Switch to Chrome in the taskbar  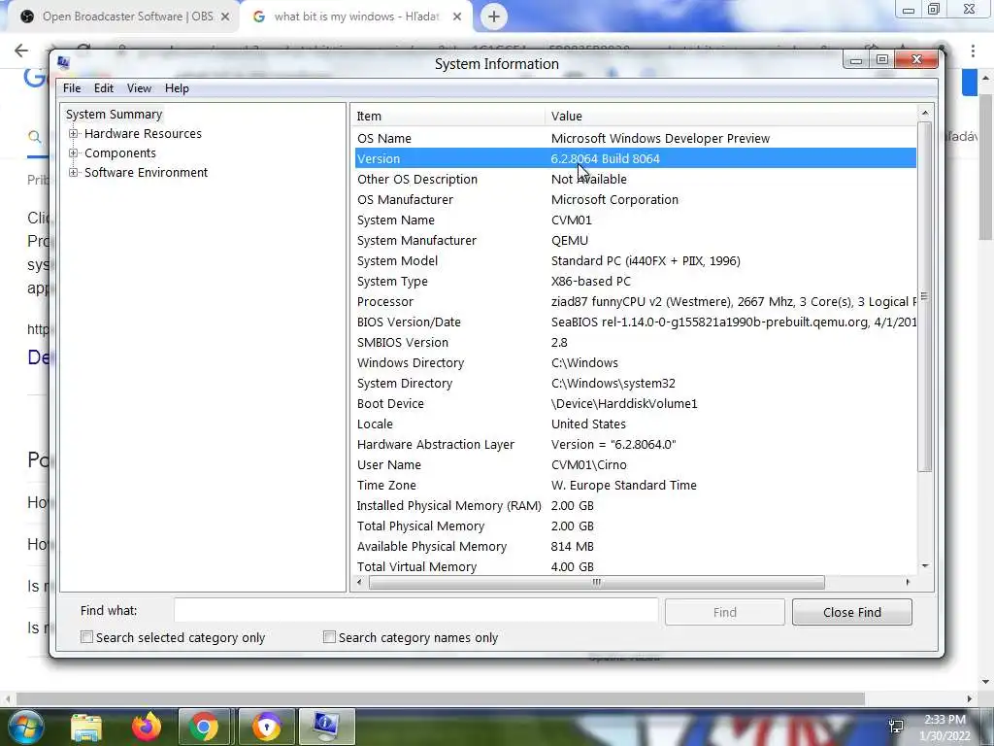point(204,727)
